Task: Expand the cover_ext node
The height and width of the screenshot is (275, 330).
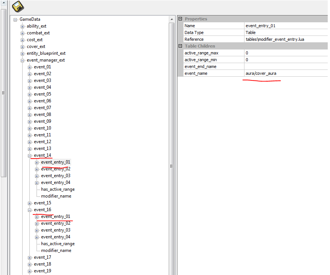Action: (22, 47)
